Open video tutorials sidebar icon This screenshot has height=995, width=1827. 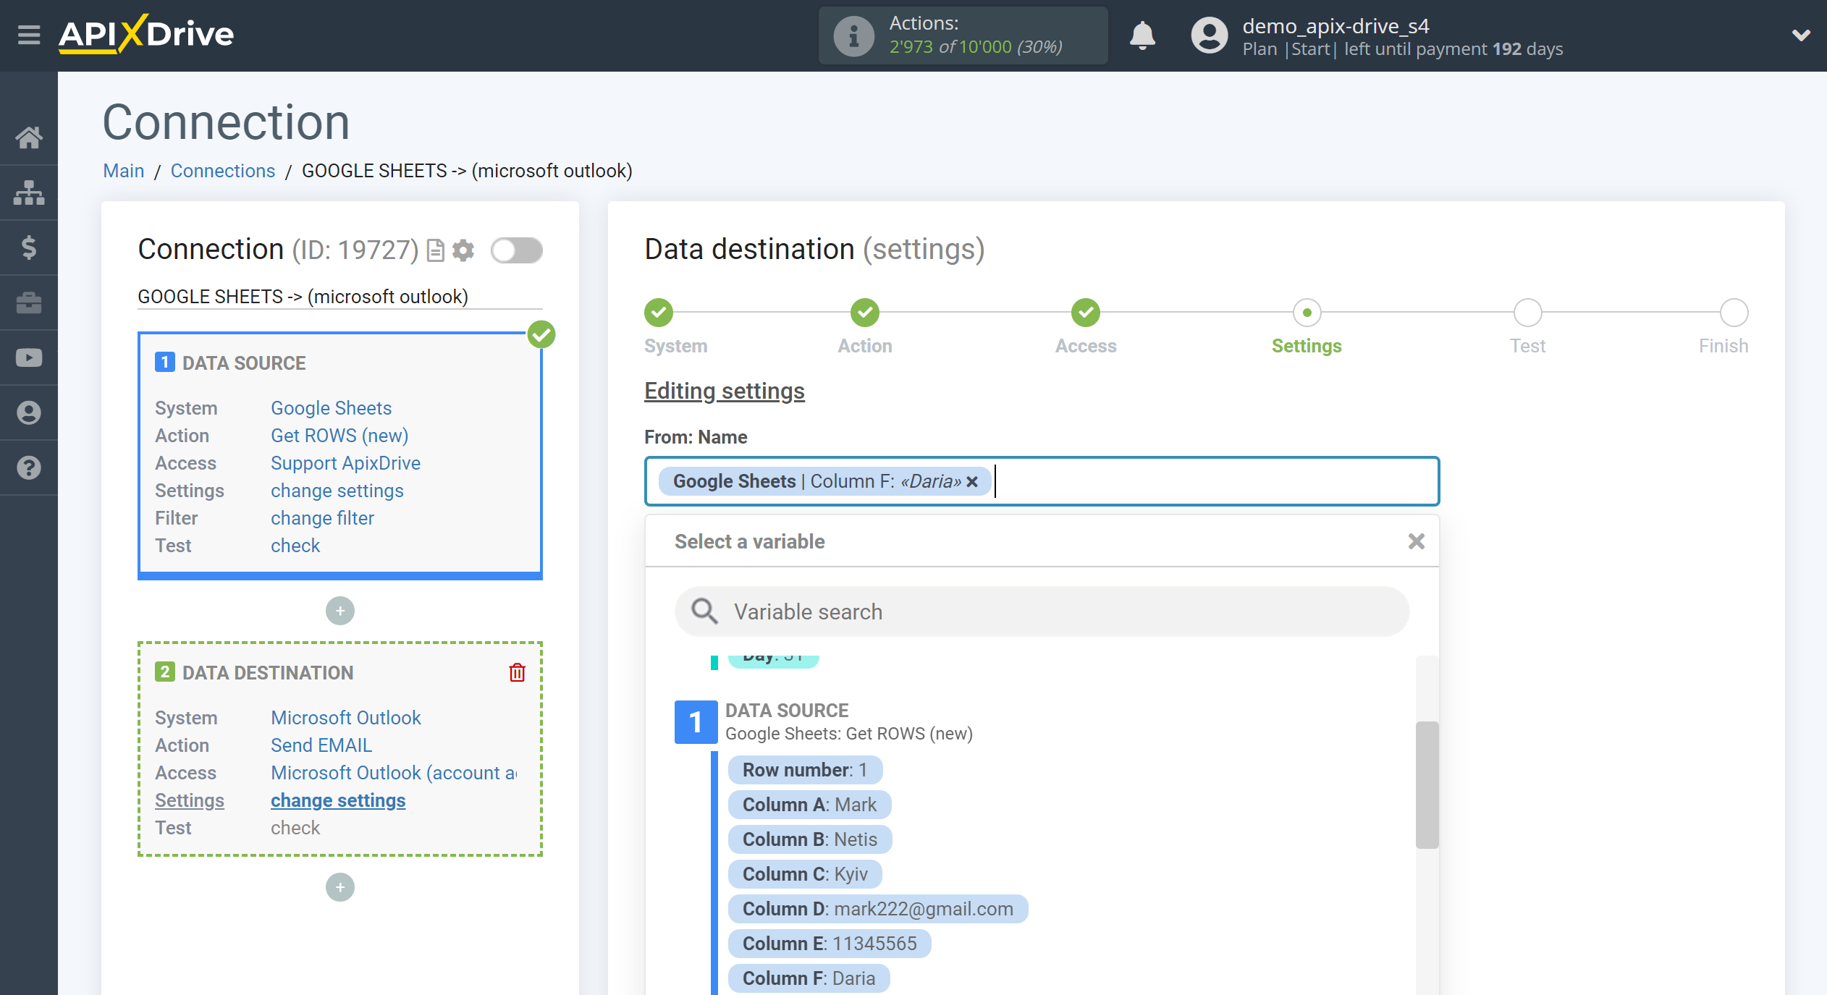pos(29,357)
